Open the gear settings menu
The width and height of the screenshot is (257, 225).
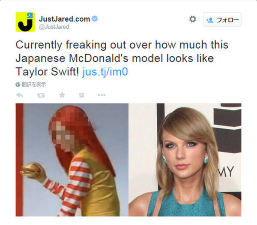[x=193, y=19]
